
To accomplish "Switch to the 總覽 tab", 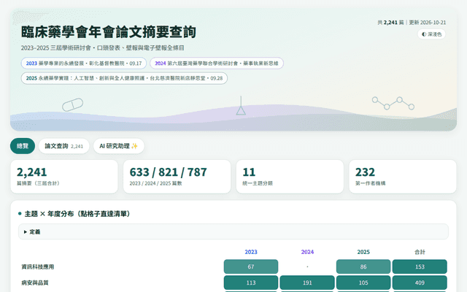I will [x=23, y=146].
